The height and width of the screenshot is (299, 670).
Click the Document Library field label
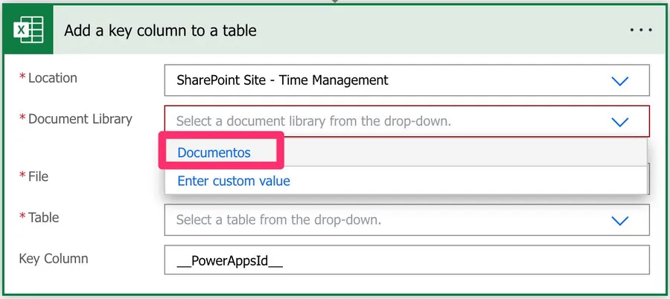tap(80, 119)
